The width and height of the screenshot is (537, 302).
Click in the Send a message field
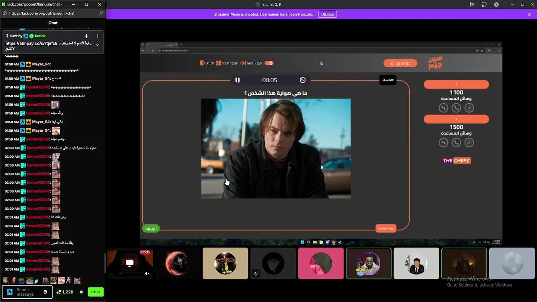click(x=28, y=292)
